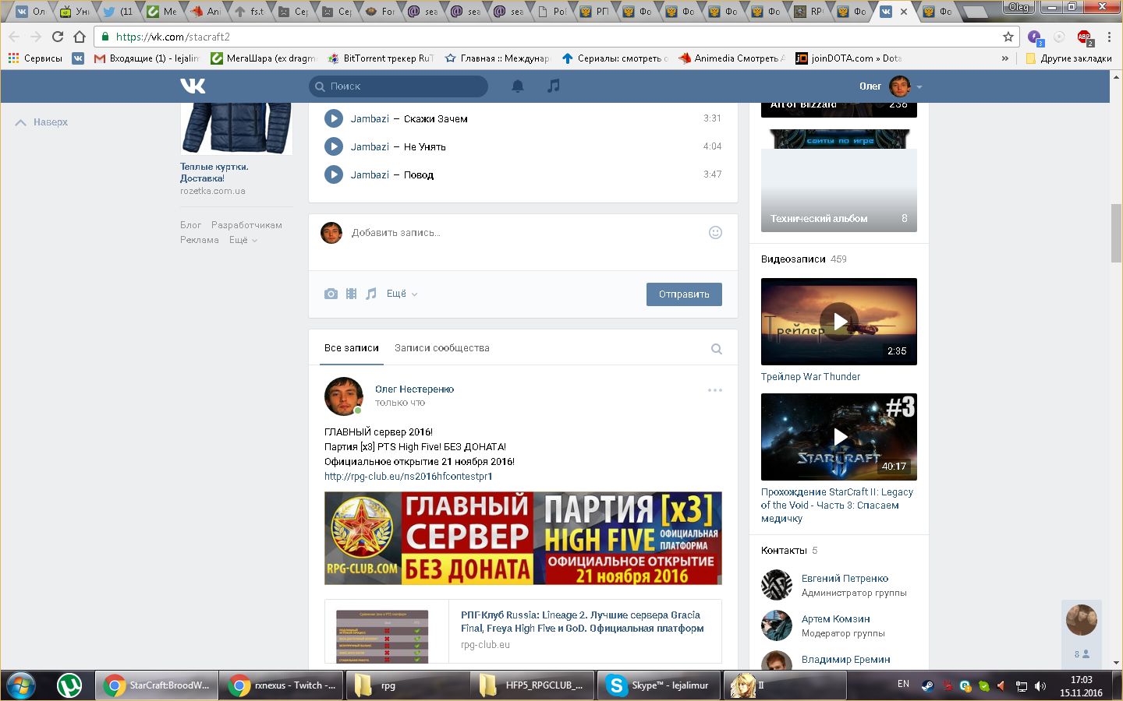Screen dimensions: 1123x701
Task: Switch to the Ani browser tab
Action: [206, 11]
